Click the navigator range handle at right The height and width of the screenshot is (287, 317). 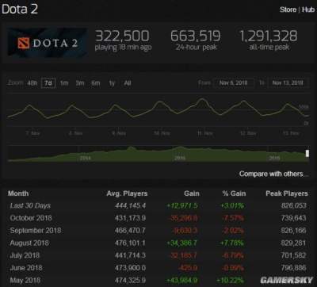tap(307, 153)
